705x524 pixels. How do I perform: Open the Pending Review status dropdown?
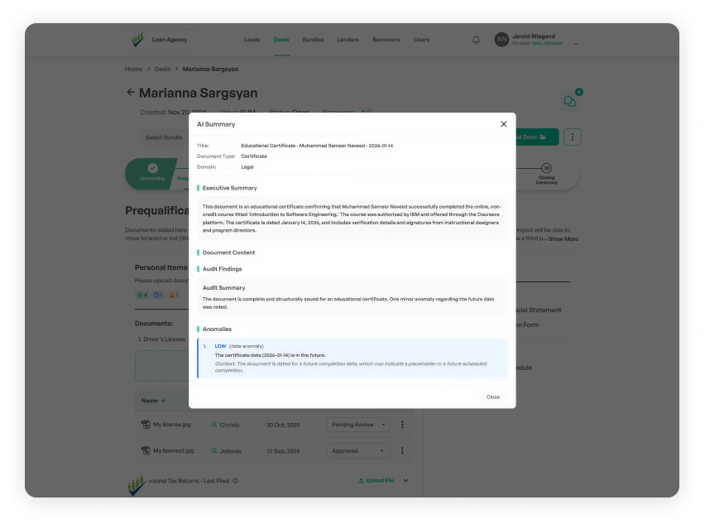click(357, 424)
